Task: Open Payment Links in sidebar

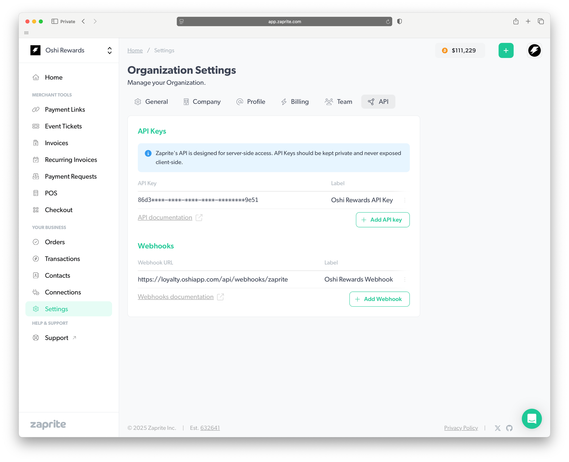Action: click(x=69, y=110)
